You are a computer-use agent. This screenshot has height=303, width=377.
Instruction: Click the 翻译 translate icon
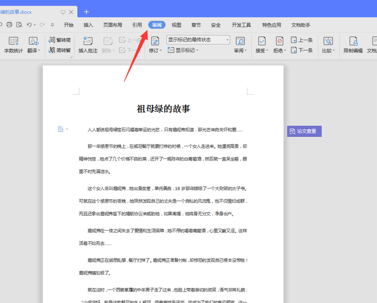click(33, 41)
